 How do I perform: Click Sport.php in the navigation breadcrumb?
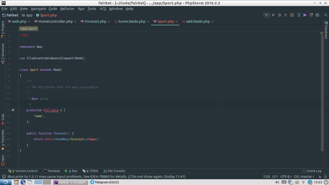point(46,15)
